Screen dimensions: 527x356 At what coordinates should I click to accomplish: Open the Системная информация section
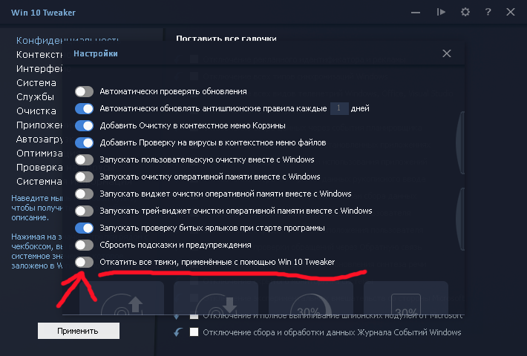(x=39, y=182)
